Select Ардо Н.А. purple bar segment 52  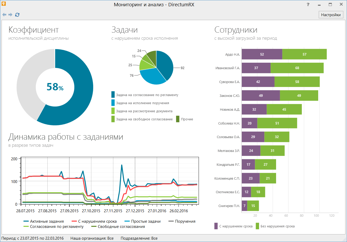pos(262,54)
